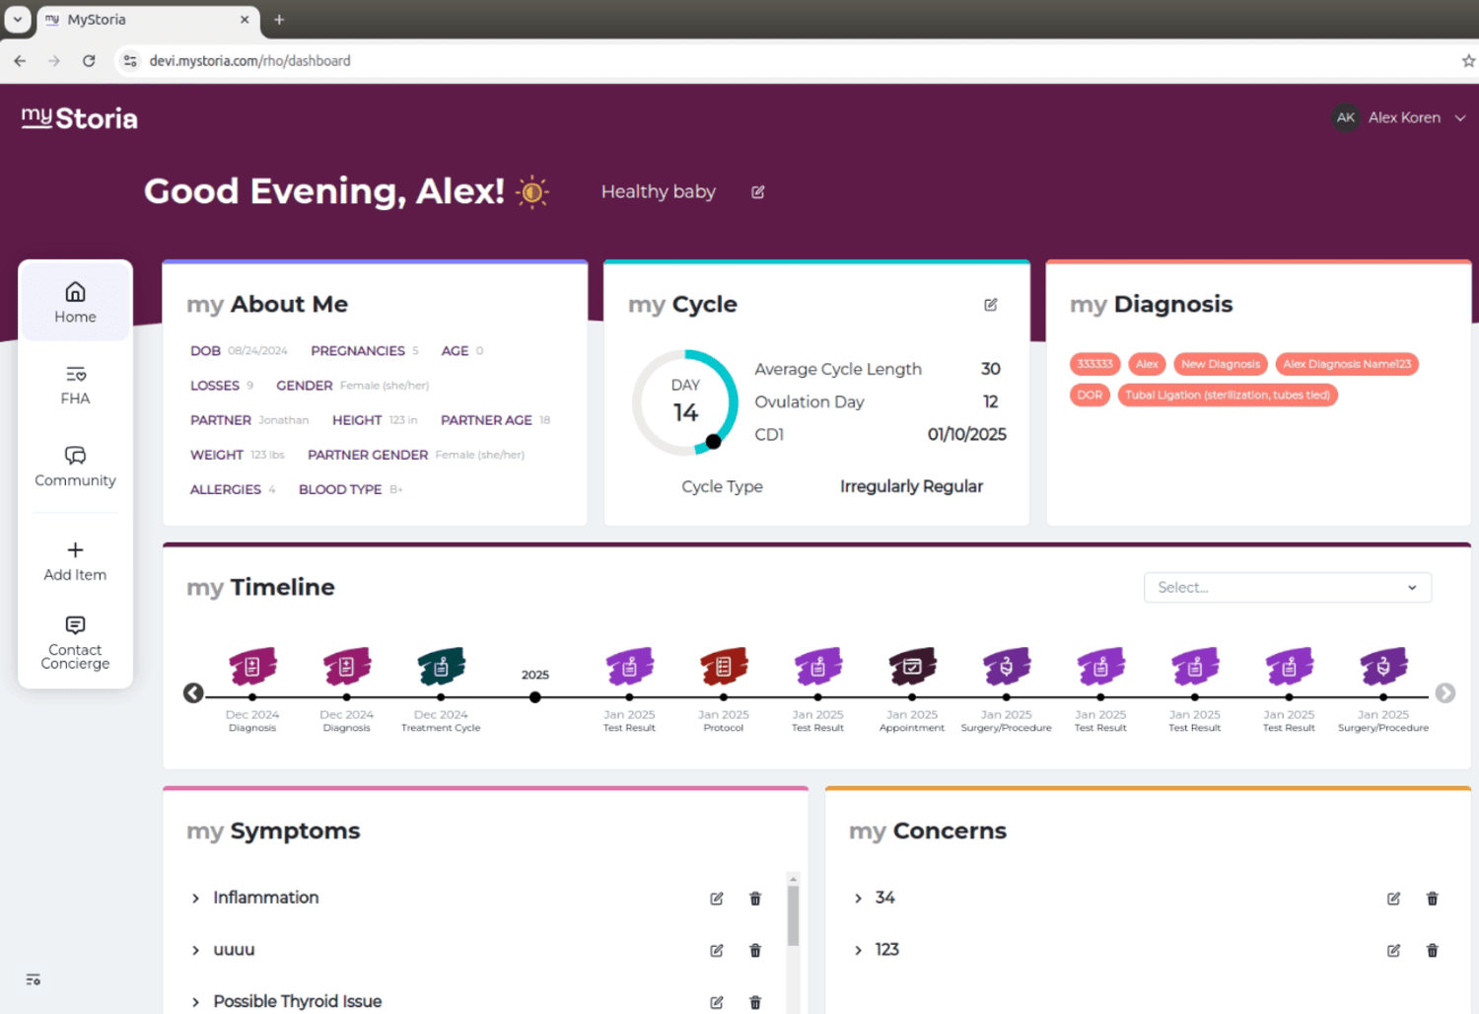Go to next timeline items
This screenshot has height=1014, width=1479.
coord(1445,693)
